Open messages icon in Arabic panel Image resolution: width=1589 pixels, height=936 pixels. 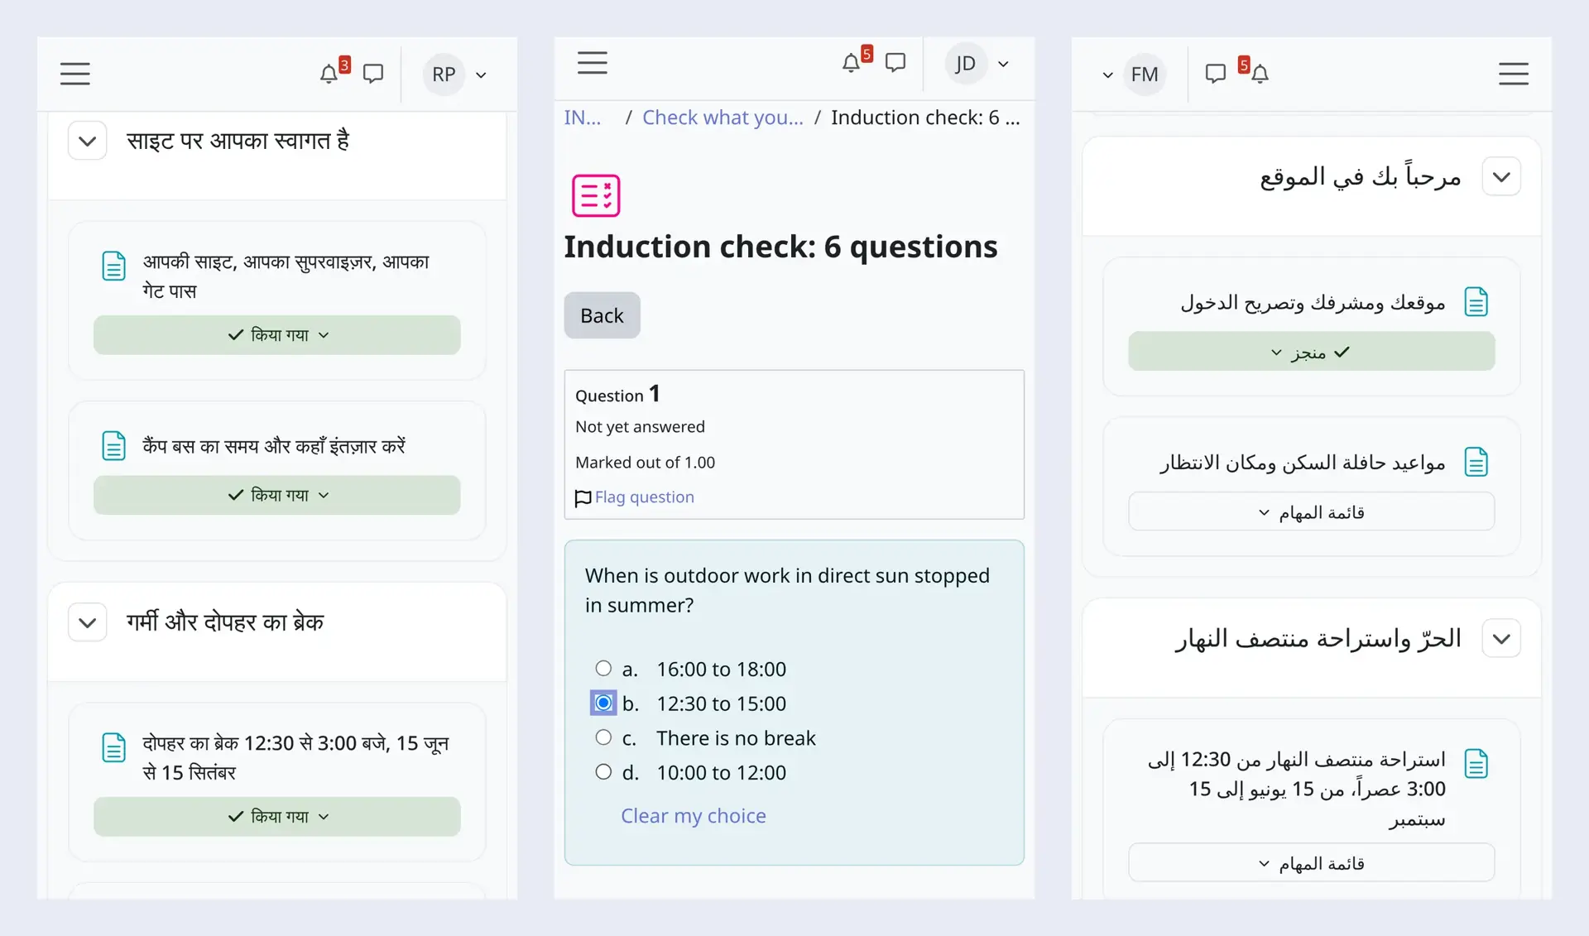[x=1216, y=74]
